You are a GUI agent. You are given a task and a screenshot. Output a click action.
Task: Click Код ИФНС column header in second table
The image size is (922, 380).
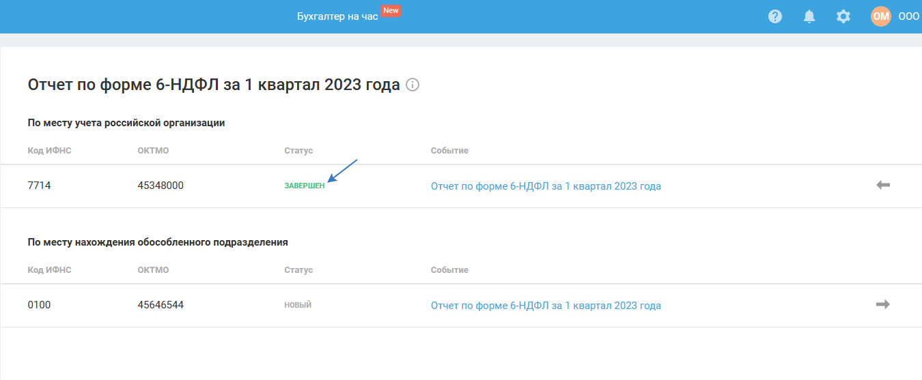click(50, 269)
